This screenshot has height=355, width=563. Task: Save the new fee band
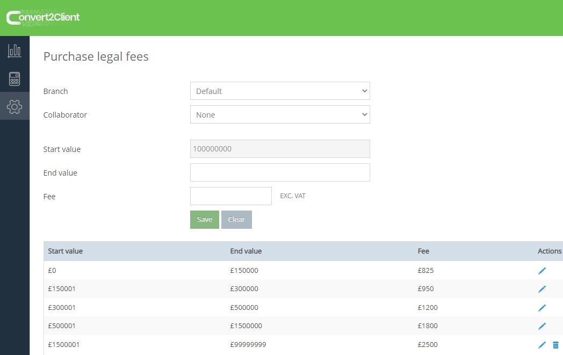coord(204,219)
